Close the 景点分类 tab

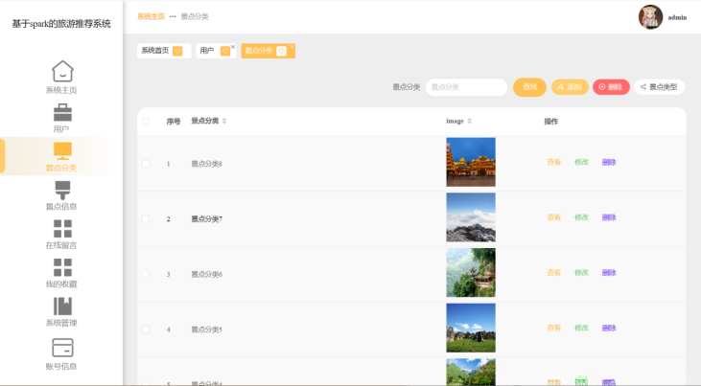tap(292, 47)
